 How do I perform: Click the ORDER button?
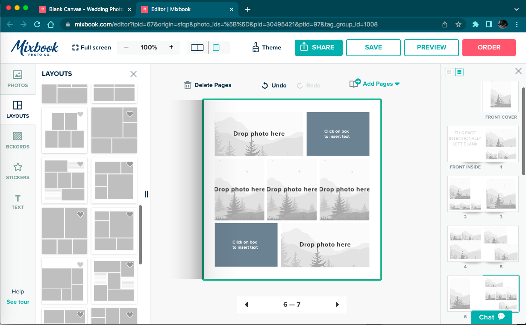coord(489,47)
